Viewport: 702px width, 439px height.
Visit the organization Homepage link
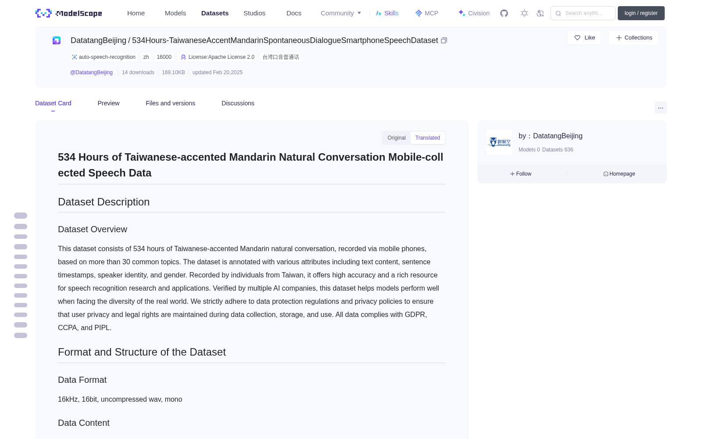point(619,174)
